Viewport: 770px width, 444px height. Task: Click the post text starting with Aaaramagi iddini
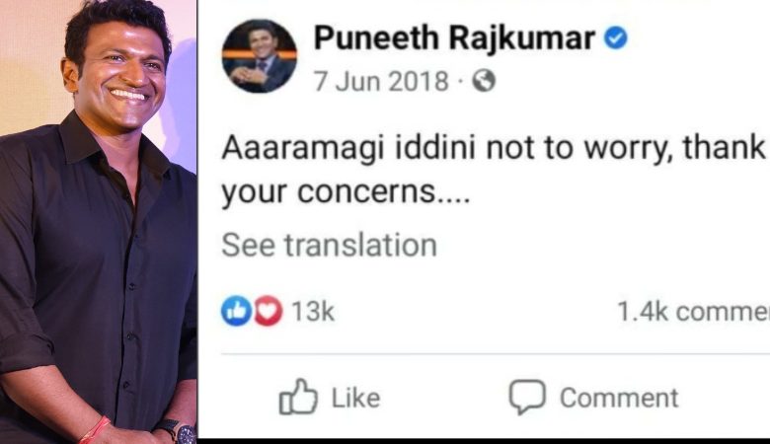pos(495,147)
